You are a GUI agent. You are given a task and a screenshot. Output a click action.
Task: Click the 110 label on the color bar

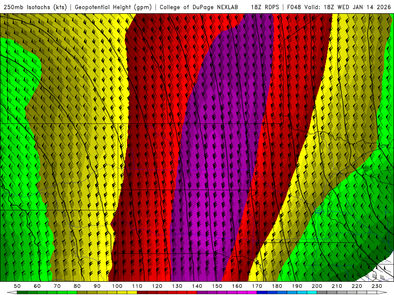137,286
